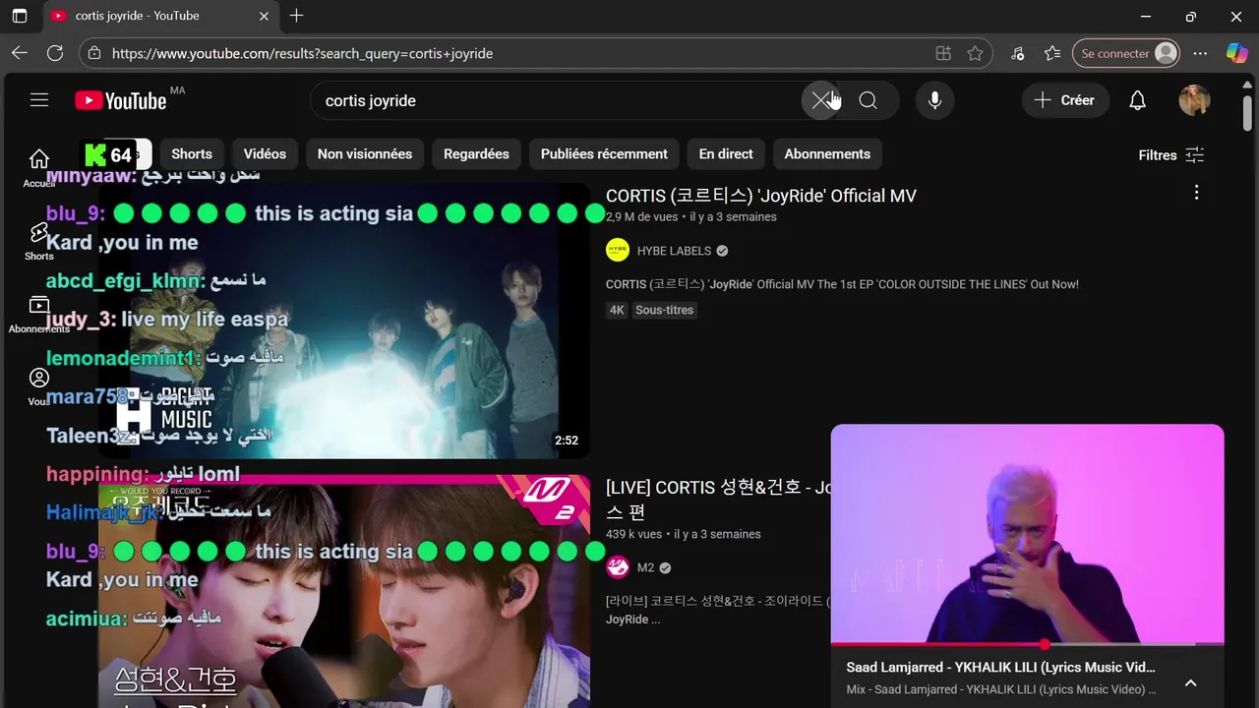Go to Accueil home in sidebar
The width and height of the screenshot is (1259, 708).
(x=39, y=167)
